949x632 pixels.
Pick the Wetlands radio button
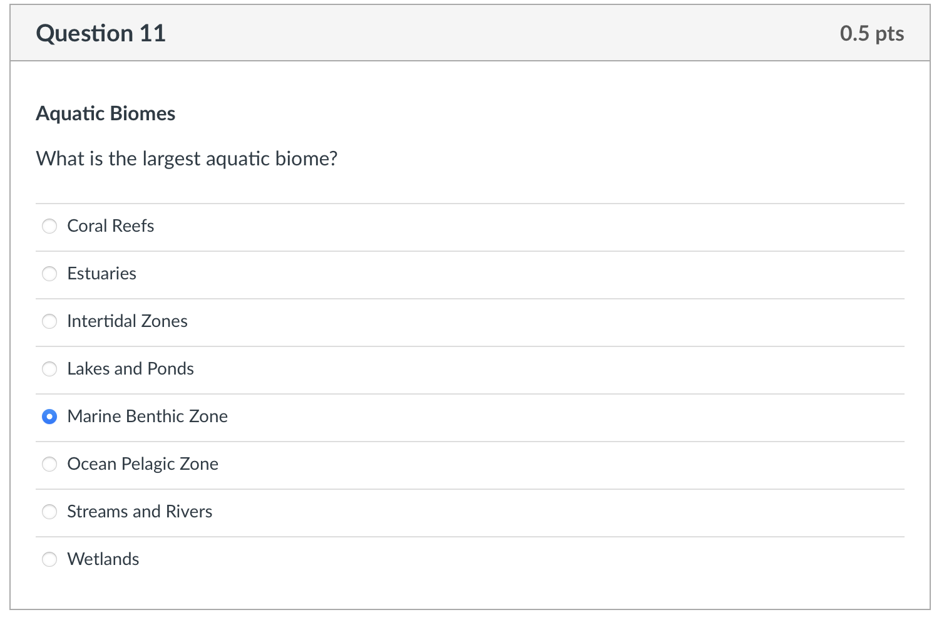(49, 559)
